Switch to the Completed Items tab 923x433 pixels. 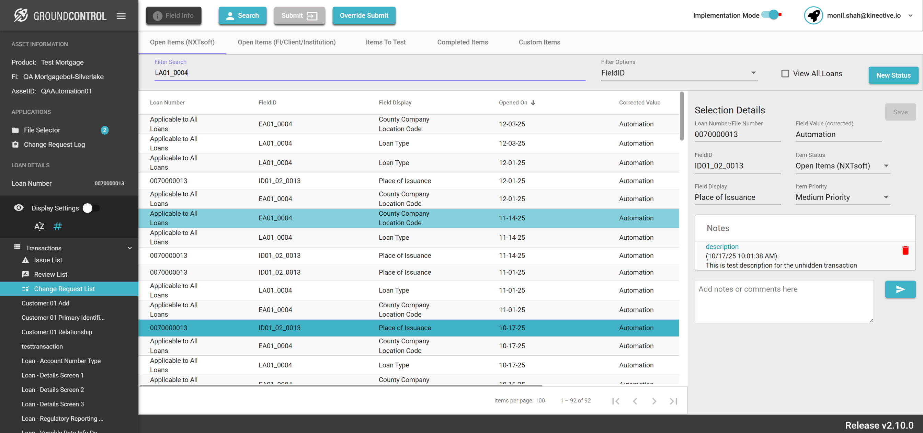click(x=462, y=42)
